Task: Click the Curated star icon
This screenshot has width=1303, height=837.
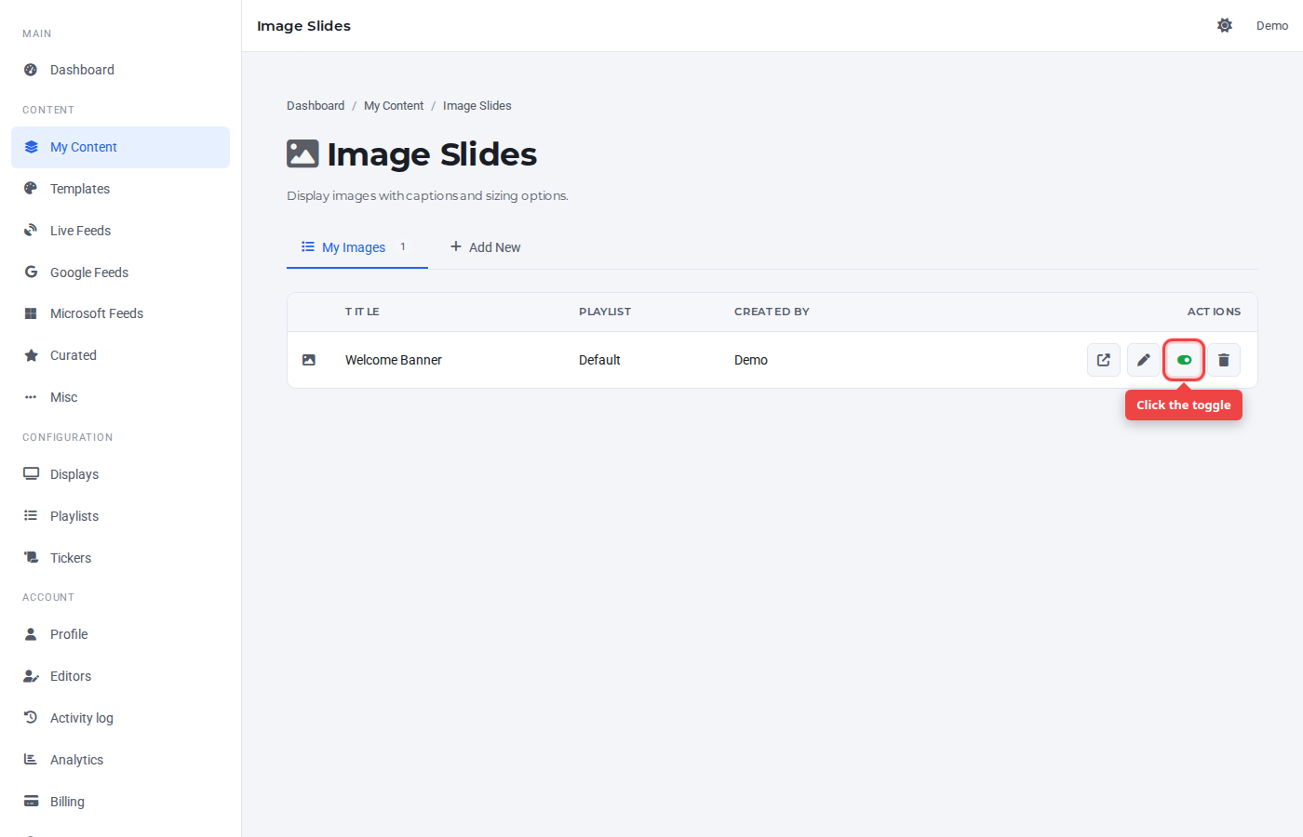Action: click(x=31, y=355)
